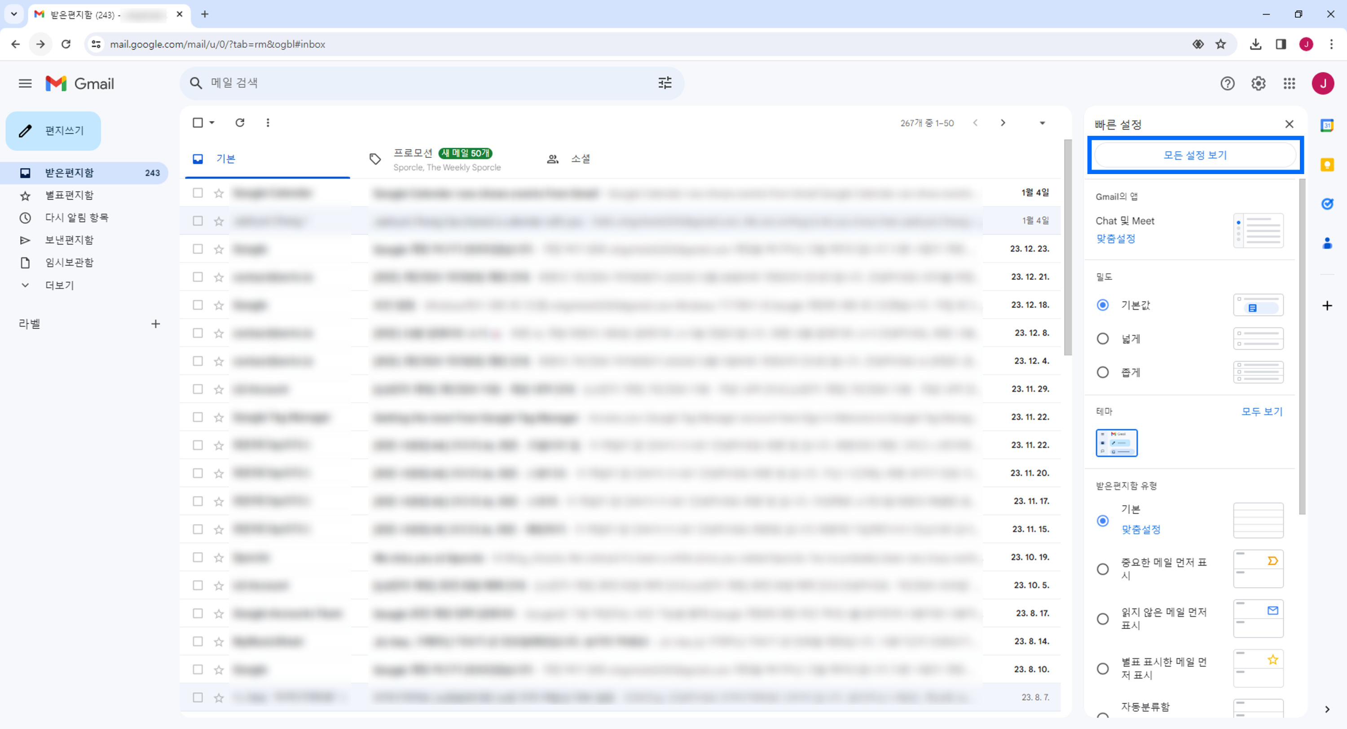Open the Google apps grid
Screen dimensions: 1347x729
pos(1289,83)
